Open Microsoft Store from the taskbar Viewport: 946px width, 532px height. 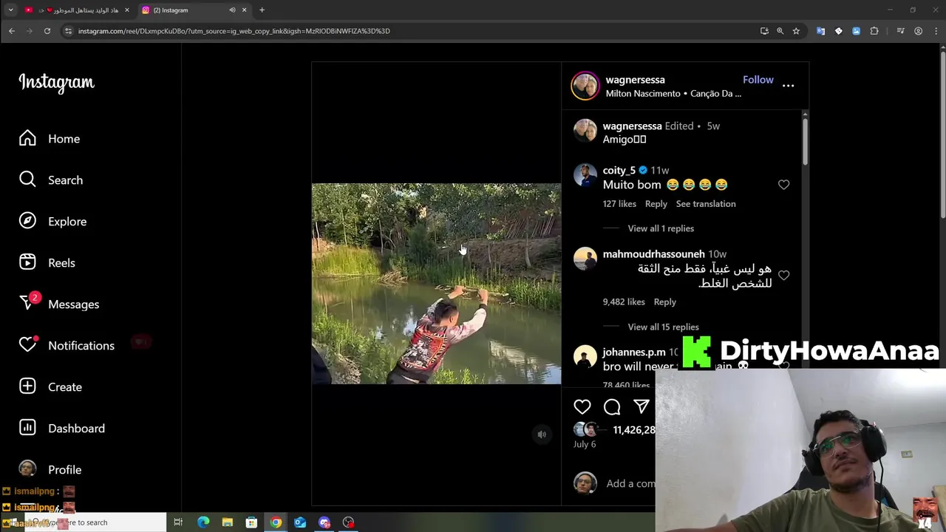[x=251, y=522]
